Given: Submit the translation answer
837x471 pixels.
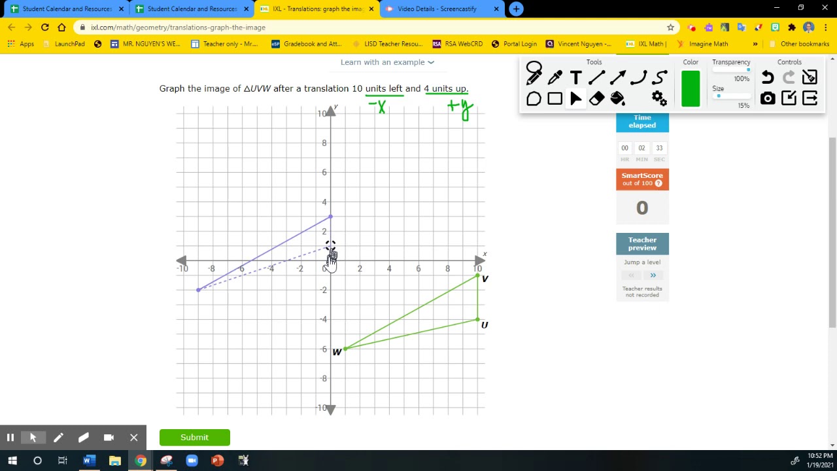Looking at the screenshot, I should tap(195, 438).
